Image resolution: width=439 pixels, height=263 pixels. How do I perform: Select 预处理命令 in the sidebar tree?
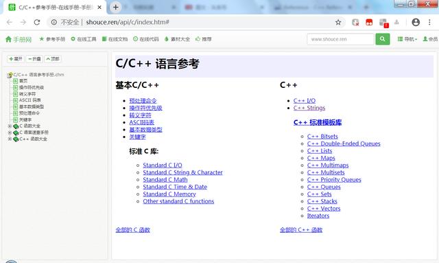pos(29,113)
